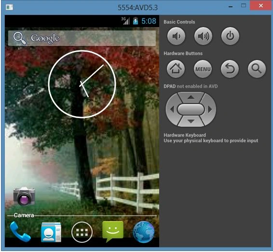The width and height of the screenshot is (273, 252).
Task: Tap the analog clock widget
Action: coord(82,84)
